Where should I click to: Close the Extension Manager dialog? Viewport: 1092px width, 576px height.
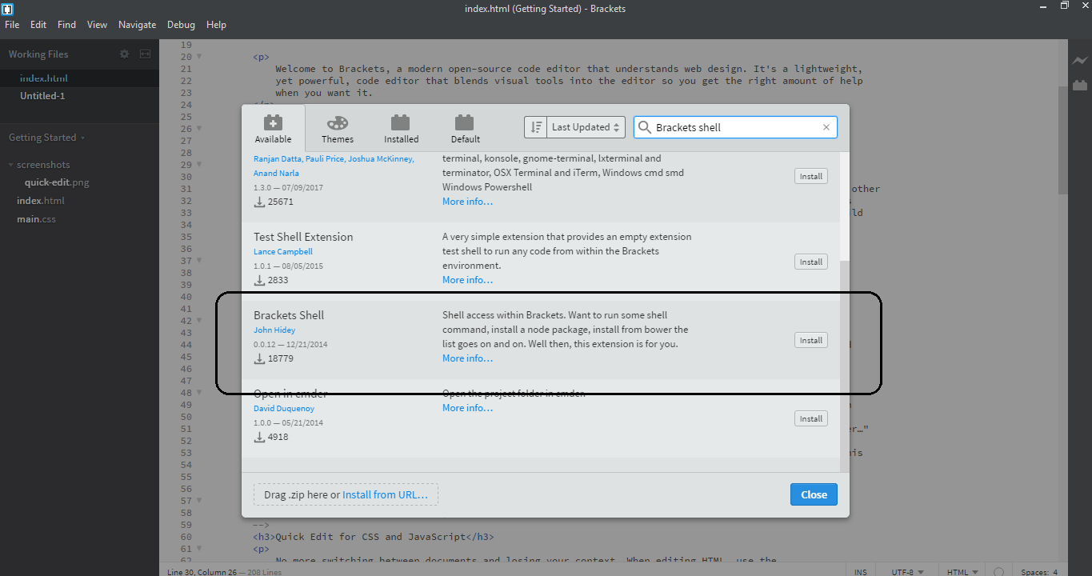click(814, 494)
